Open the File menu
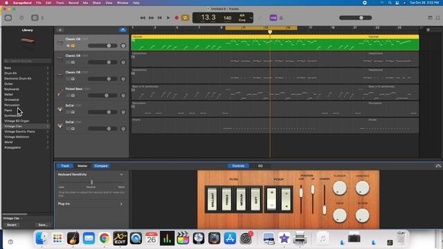 39,3
